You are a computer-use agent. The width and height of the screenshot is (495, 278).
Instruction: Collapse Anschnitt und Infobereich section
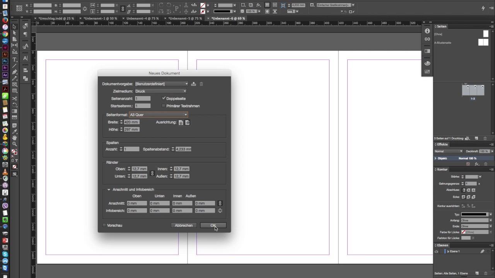click(x=109, y=190)
